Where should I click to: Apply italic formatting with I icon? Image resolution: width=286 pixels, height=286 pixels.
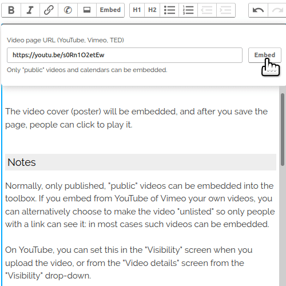tap(30, 10)
